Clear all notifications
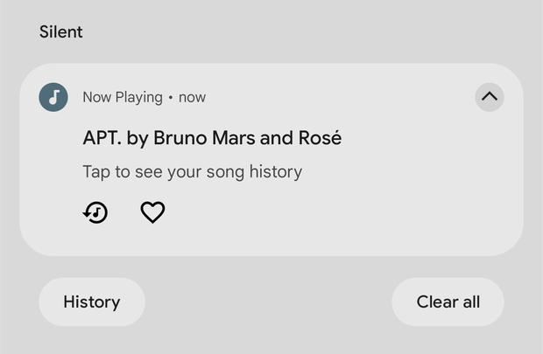 [448, 302]
